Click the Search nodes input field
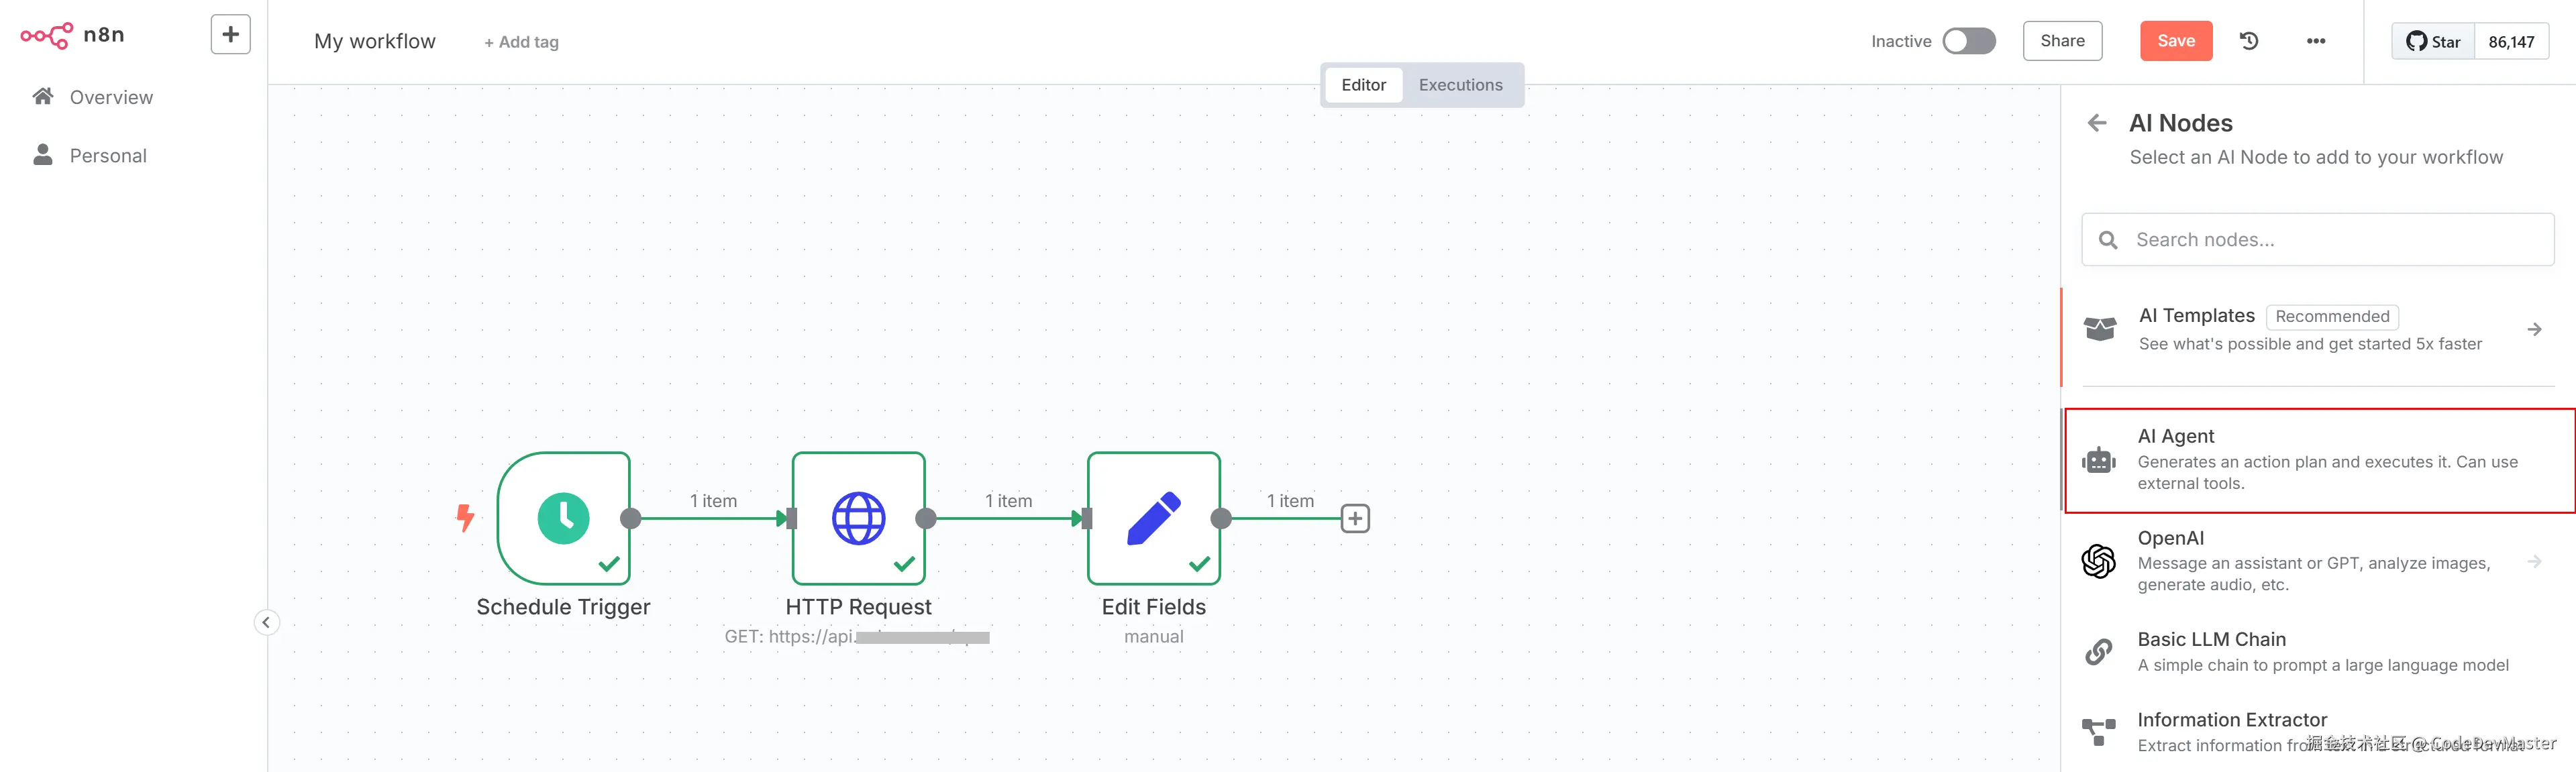 pyautogui.click(x=2330, y=240)
